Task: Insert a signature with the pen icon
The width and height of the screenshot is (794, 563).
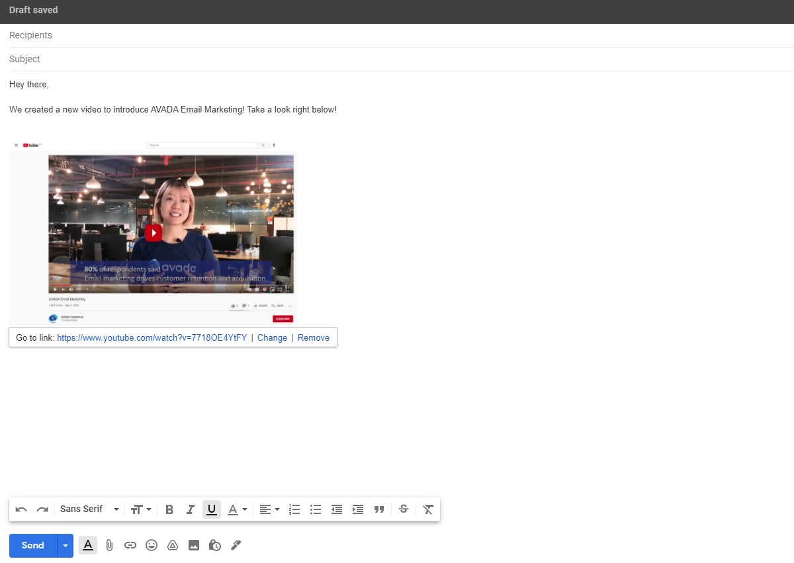Action: click(x=236, y=545)
